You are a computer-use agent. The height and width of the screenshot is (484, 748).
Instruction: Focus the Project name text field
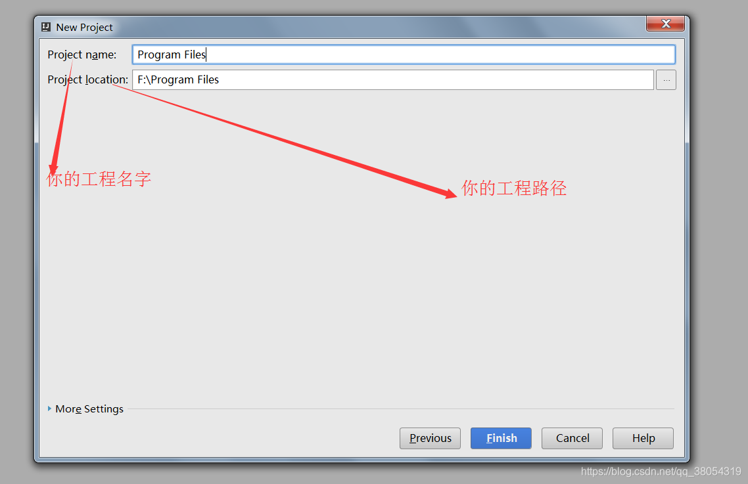tap(404, 55)
